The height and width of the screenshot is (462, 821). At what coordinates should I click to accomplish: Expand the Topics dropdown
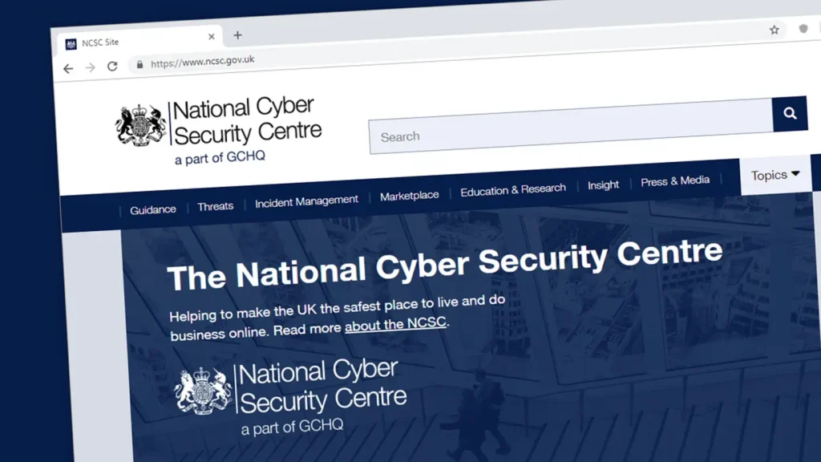click(x=775, y=175)
